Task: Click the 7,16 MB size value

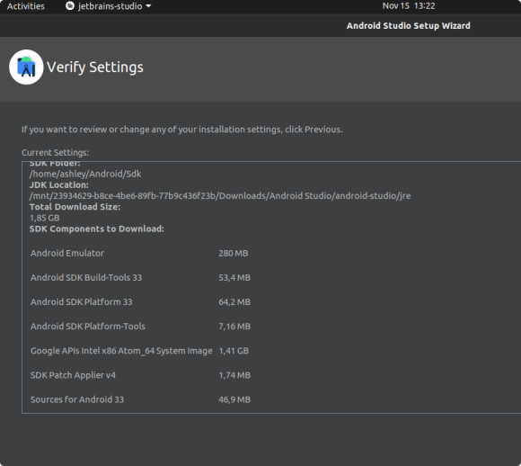Action: click(x=234, y=327)
